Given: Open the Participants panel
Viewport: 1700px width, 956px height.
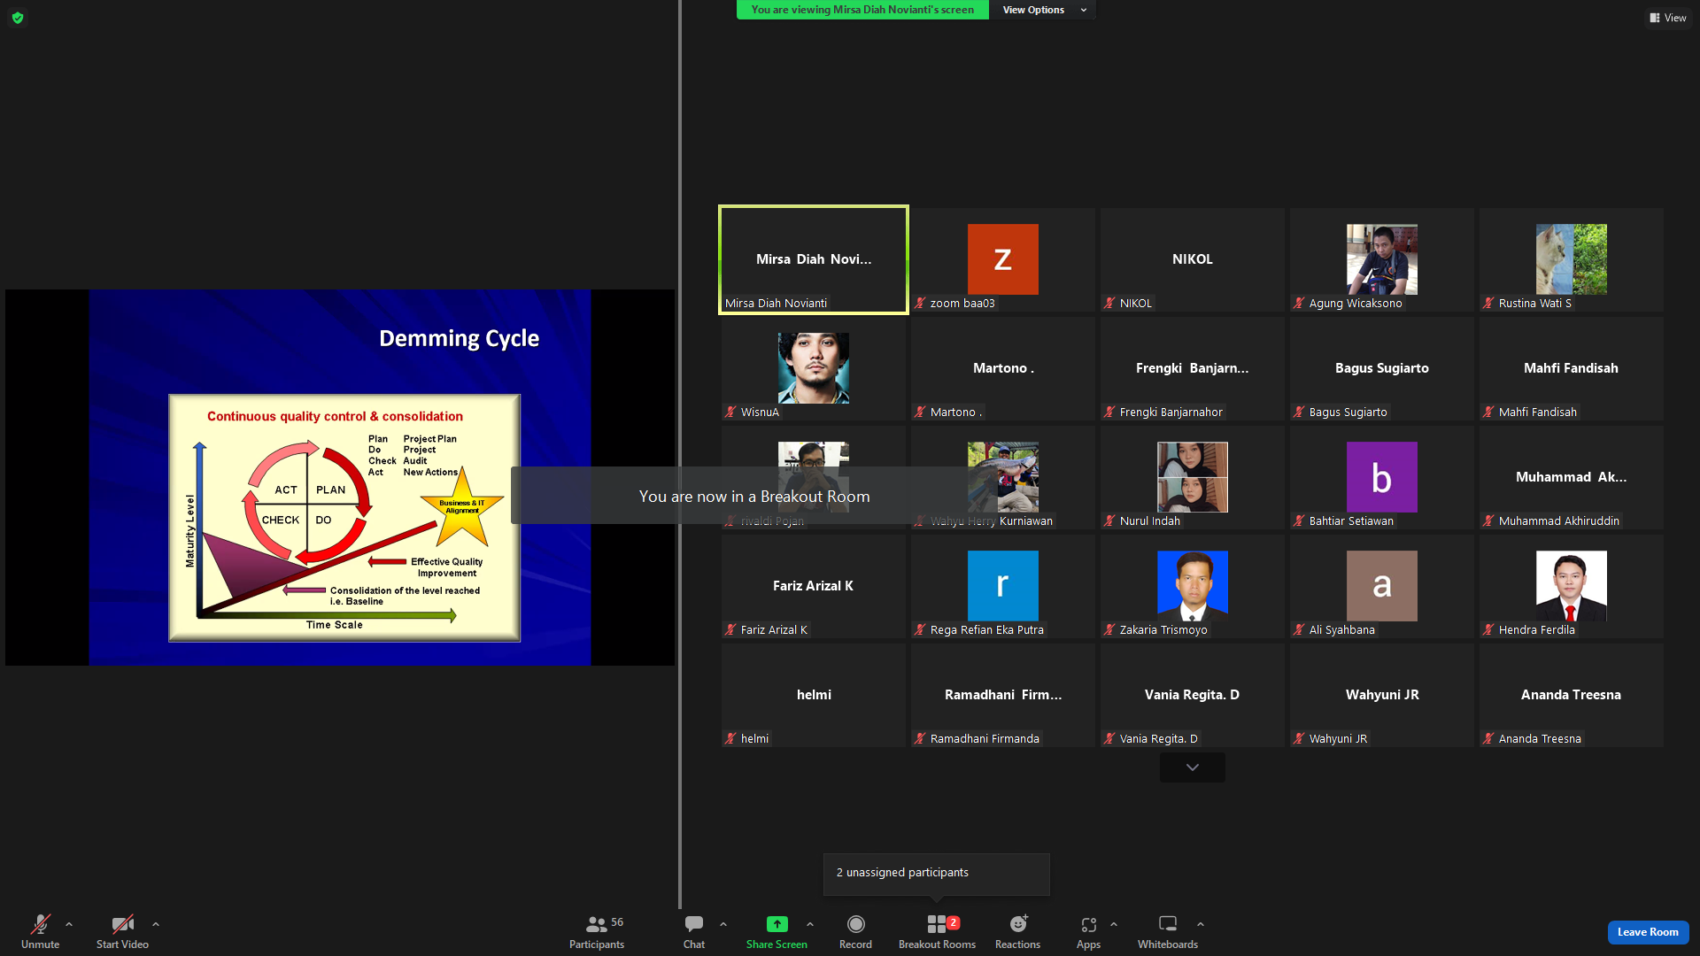Looking at the screenshot, I should [597, 932].
